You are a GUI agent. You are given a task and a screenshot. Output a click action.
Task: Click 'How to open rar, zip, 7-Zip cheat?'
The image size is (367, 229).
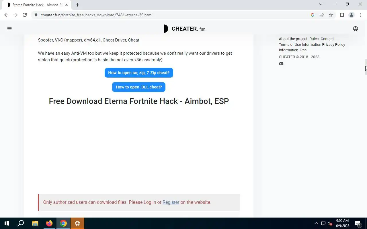click(x=139, y=73)
